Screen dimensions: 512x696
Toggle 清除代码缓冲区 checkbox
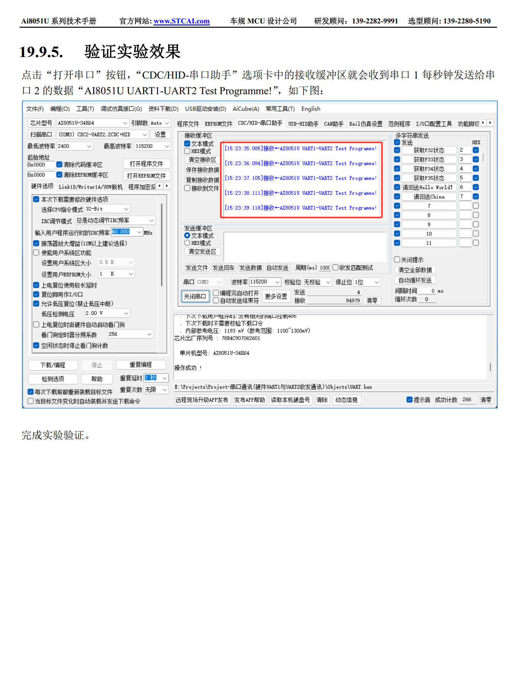point(59,165)
